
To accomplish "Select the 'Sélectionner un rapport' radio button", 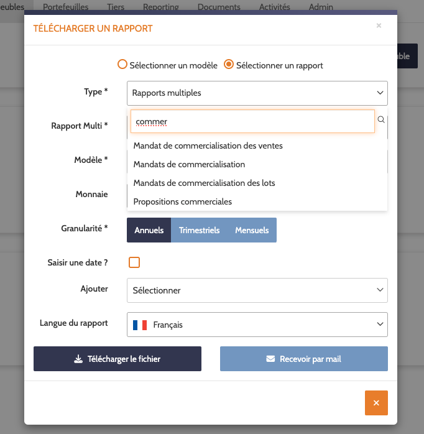I will coord(229,65).
